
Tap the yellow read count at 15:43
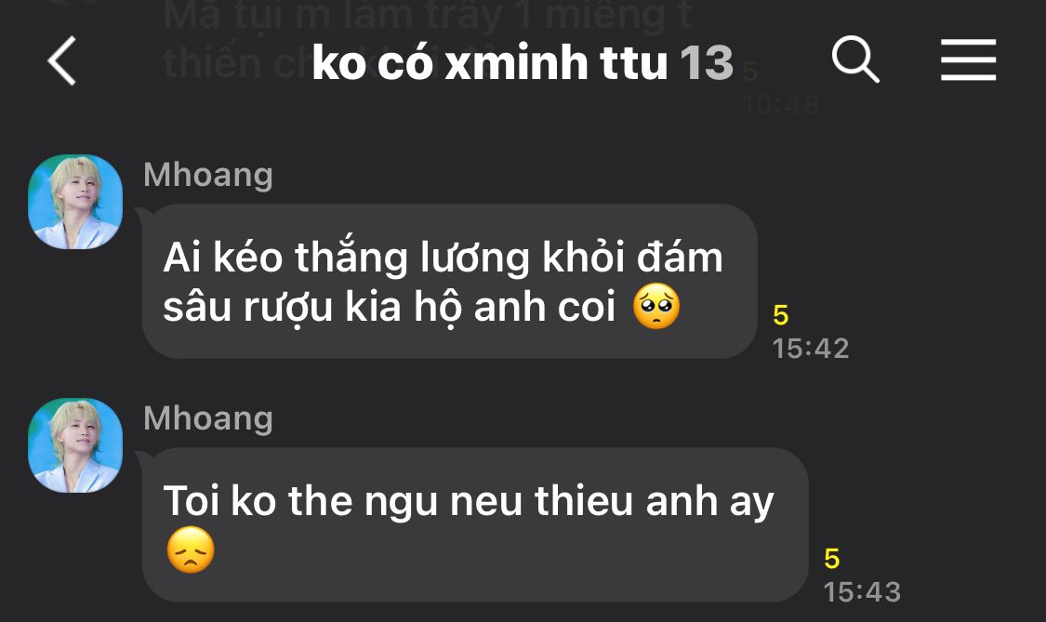pyautogui.click(x=832, y=559)
